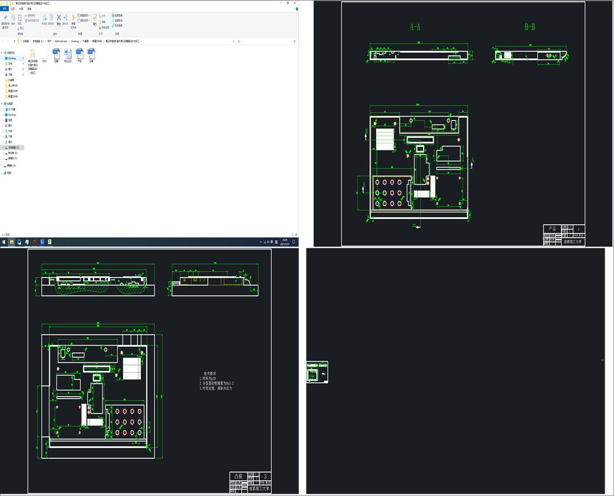
Task: Expand the 3D Objects tree node
Action: 3,109
